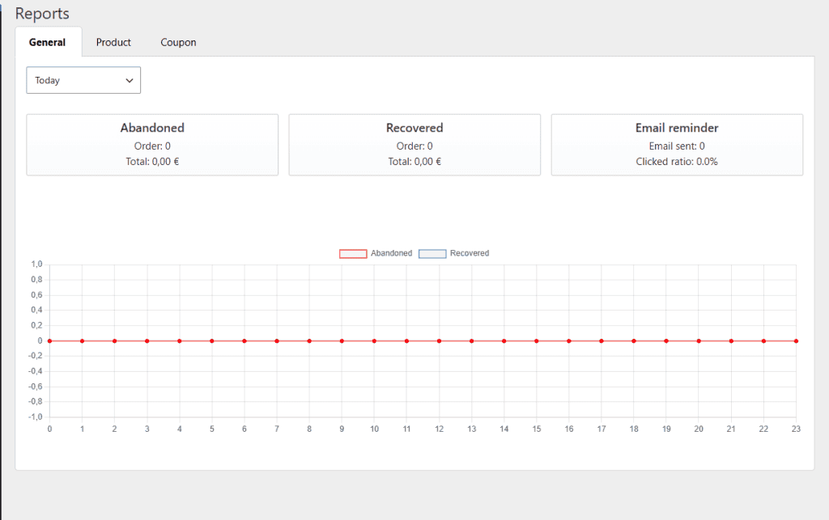Click Total: 0,00 € in Abandoned card
Image resolution: width=829 pixels, height=520 pixels.
coord(152,162)
